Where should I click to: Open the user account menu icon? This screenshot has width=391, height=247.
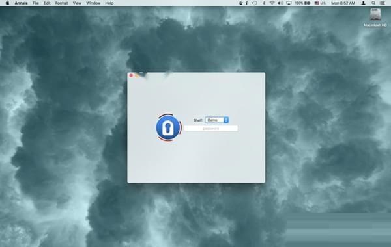[x=364, y=3]
